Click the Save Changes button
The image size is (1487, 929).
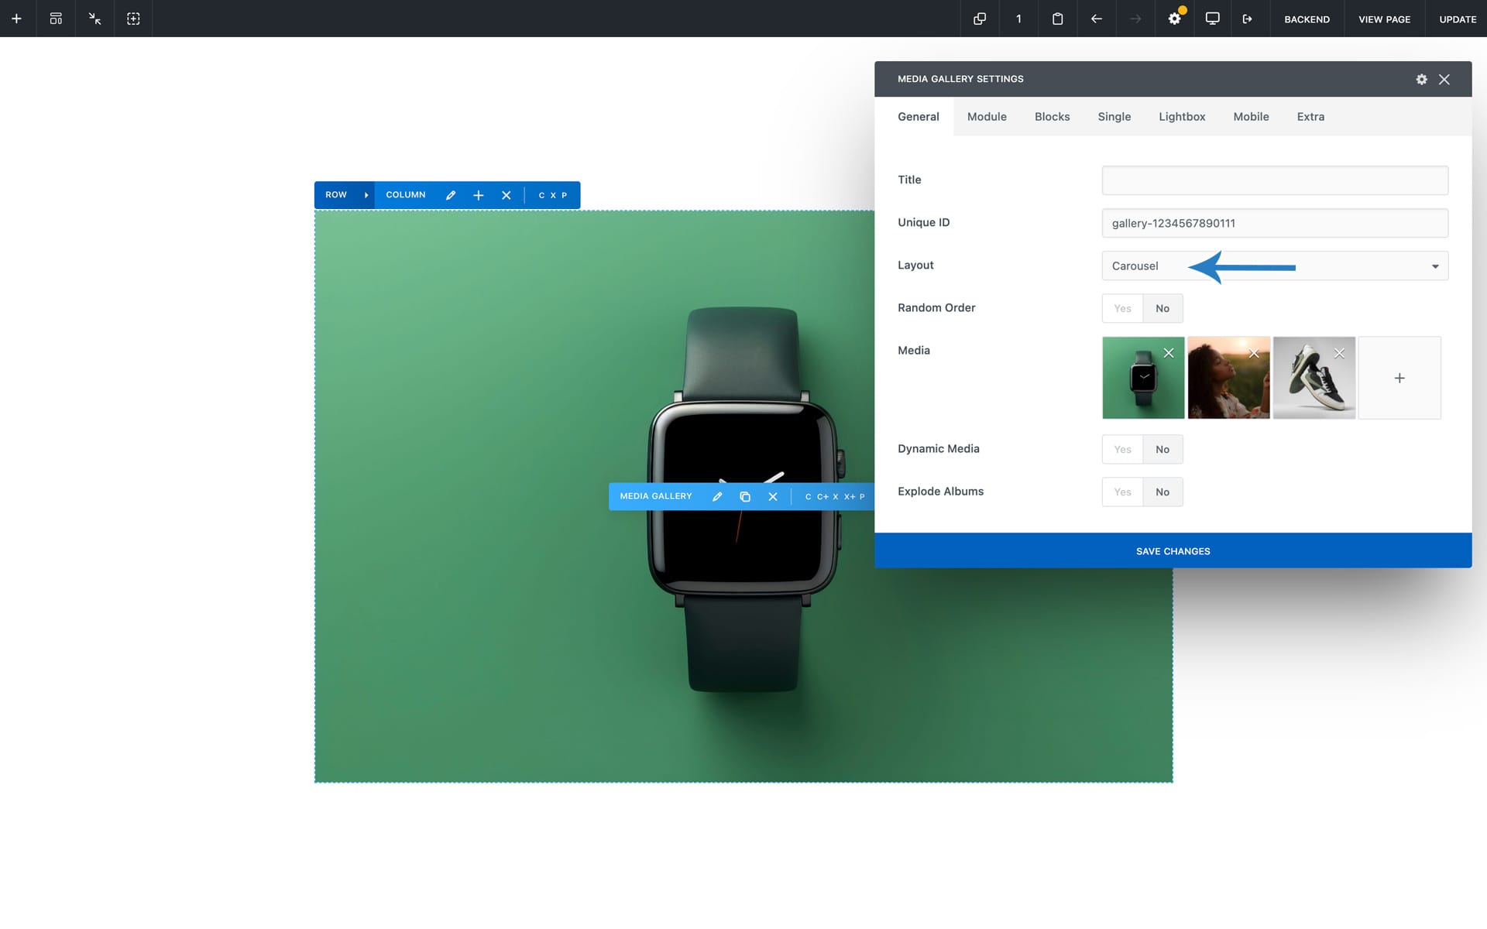click(x=1173, y=550)
